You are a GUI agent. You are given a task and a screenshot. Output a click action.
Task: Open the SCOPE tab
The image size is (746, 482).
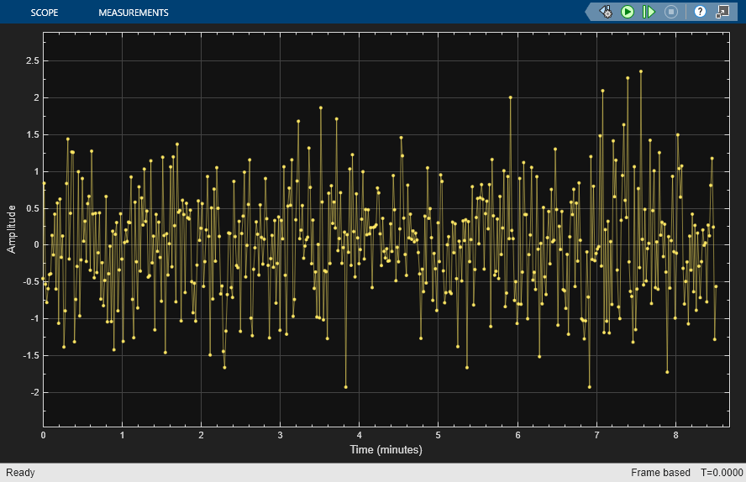tap(45, 13)
